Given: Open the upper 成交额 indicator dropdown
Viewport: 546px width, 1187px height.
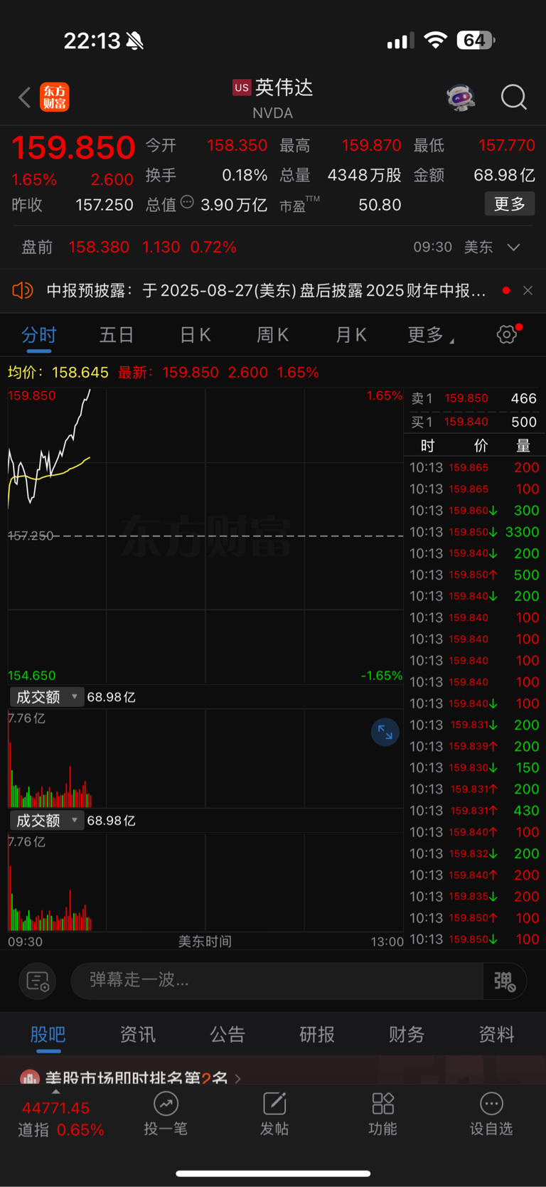Looking at the screenshot, I should (47, 697).
